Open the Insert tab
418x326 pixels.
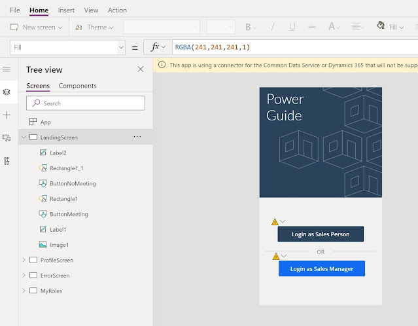click(x=66, y=10)
